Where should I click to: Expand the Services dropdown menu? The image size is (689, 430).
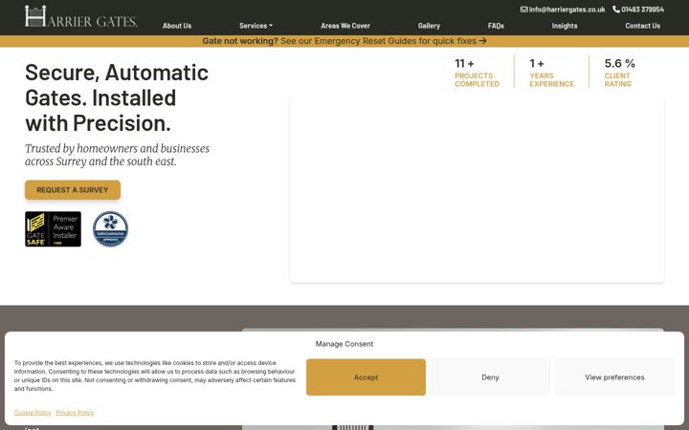coord(256,26)
